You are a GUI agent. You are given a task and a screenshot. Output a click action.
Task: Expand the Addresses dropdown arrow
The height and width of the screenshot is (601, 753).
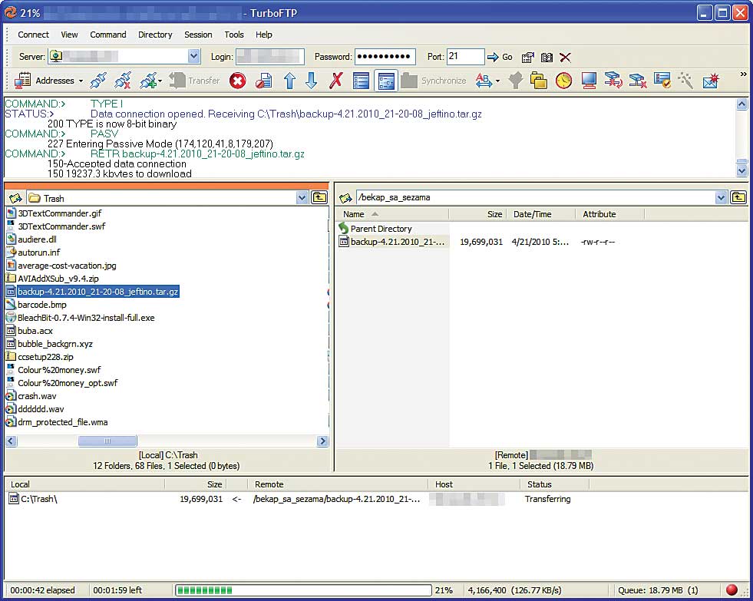81,81
